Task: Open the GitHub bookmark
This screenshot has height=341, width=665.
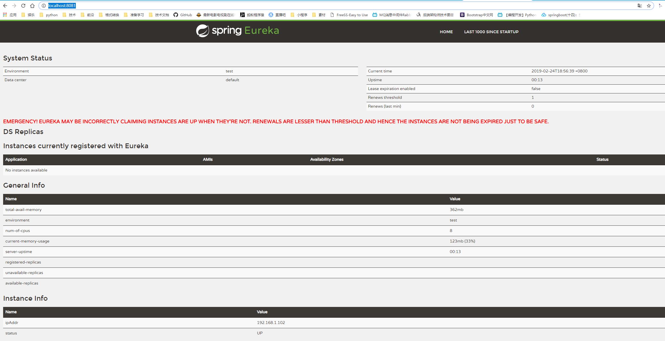Action: 183,15
